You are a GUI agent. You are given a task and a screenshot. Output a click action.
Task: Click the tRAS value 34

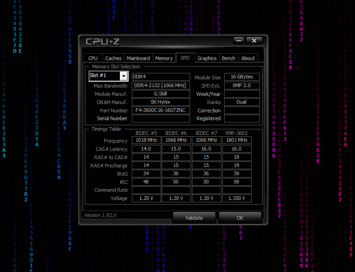click(146, 173)
